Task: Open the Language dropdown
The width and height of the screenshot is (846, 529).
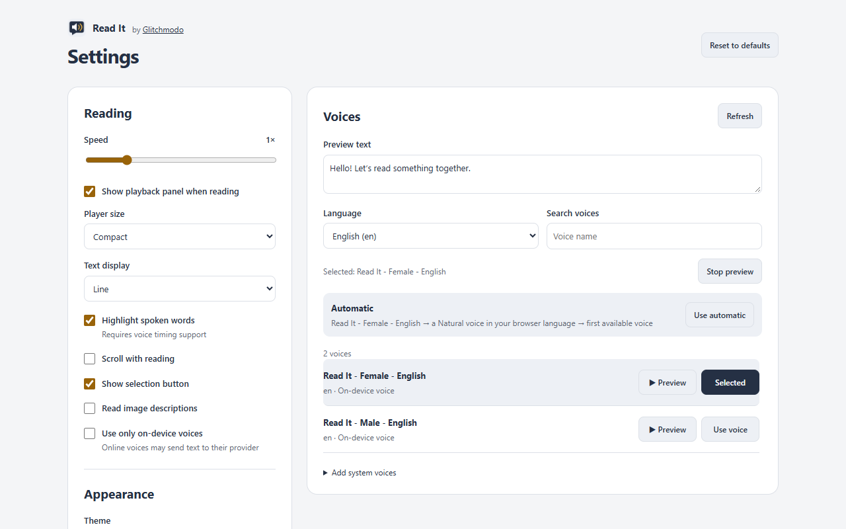Action: 431,236
